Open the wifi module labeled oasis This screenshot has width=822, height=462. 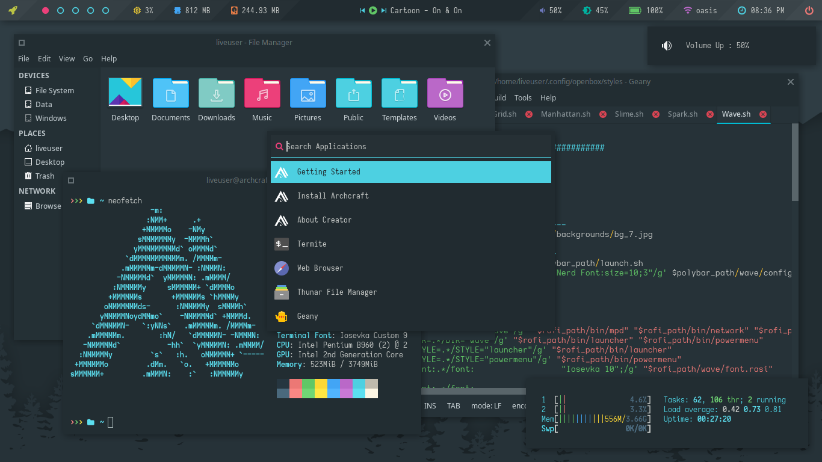click(700, 11)
